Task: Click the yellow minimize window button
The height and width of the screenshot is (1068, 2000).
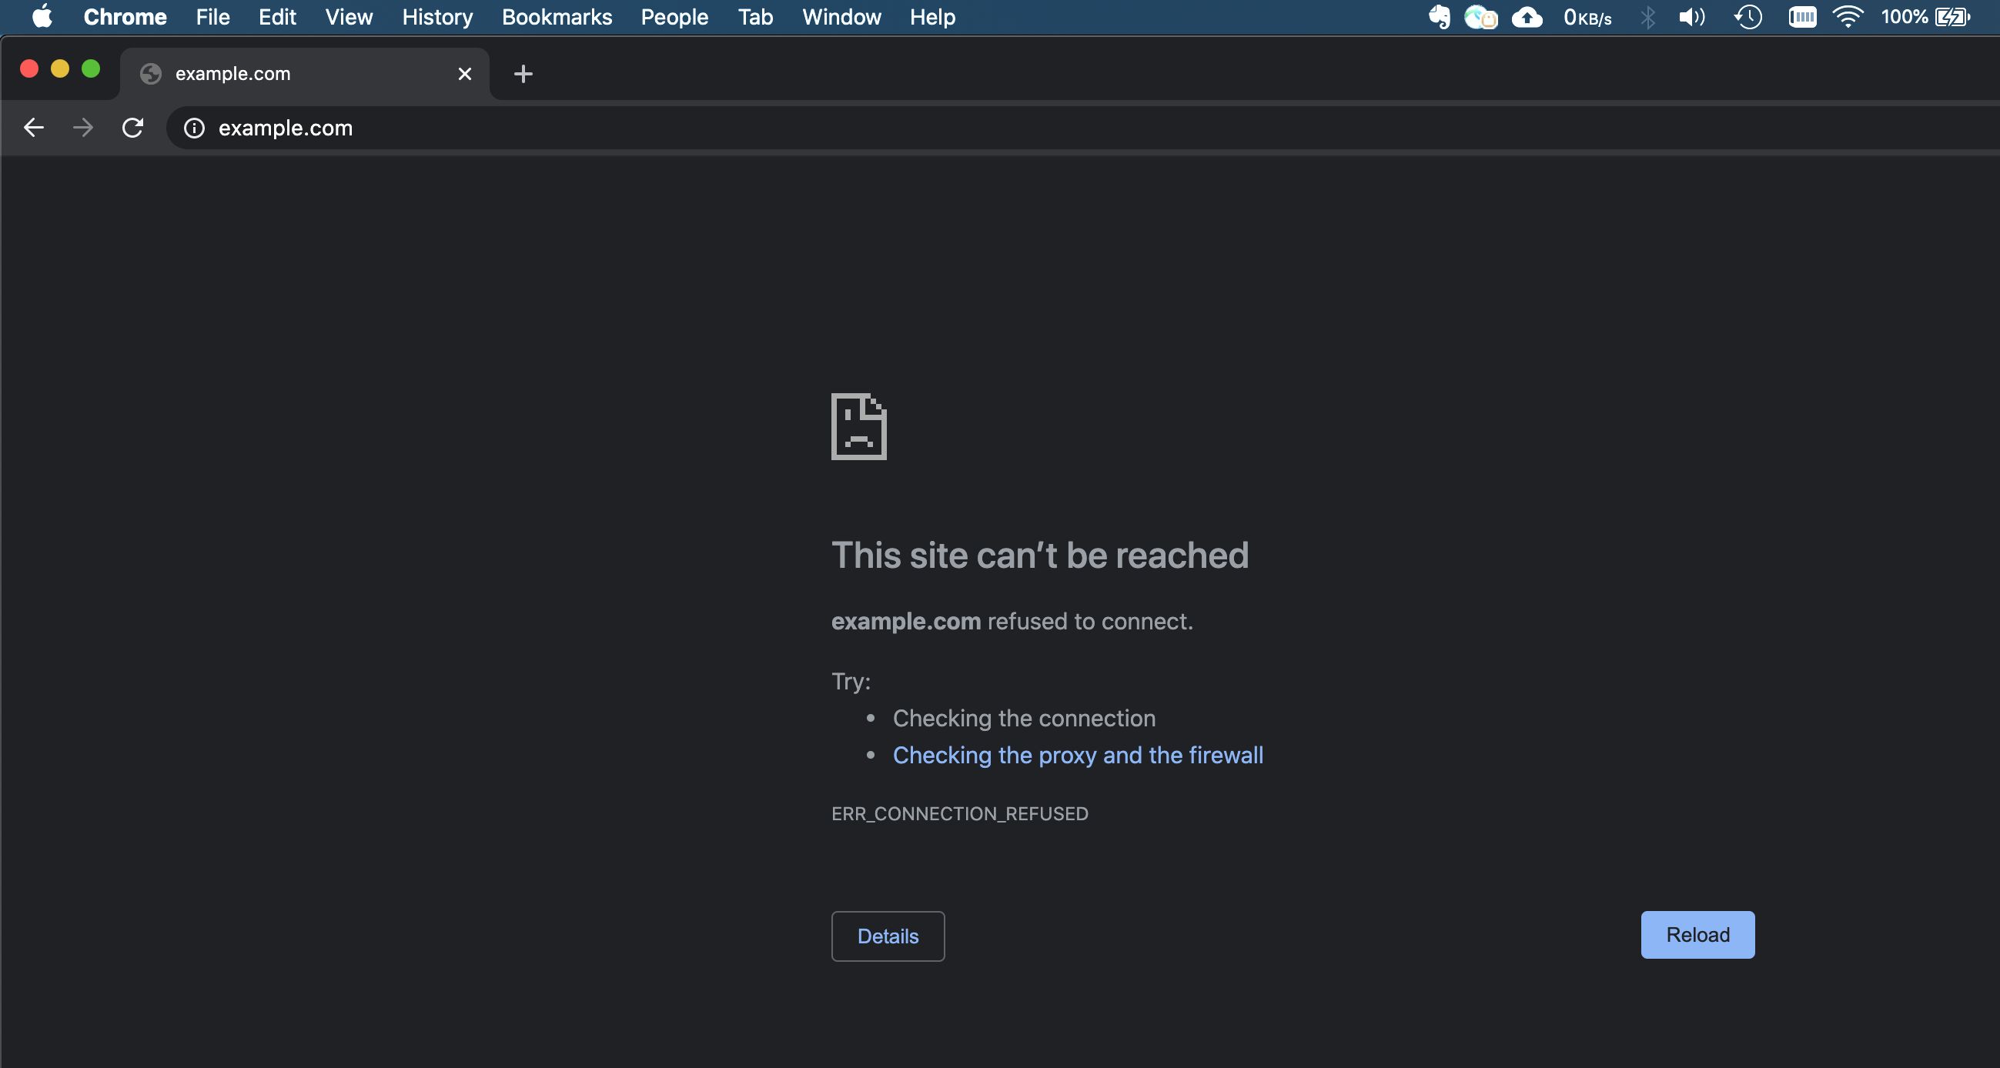Action: coord(60,69)
